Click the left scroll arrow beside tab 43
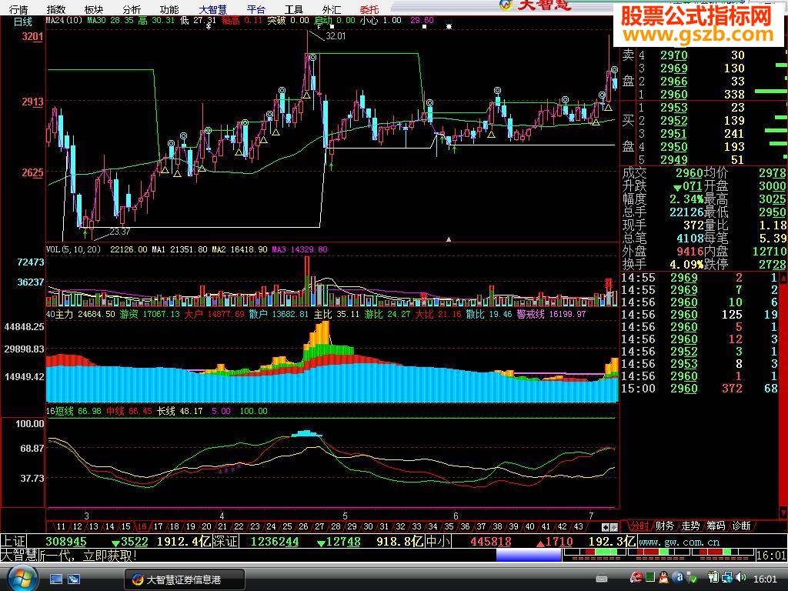 (605, 527)
